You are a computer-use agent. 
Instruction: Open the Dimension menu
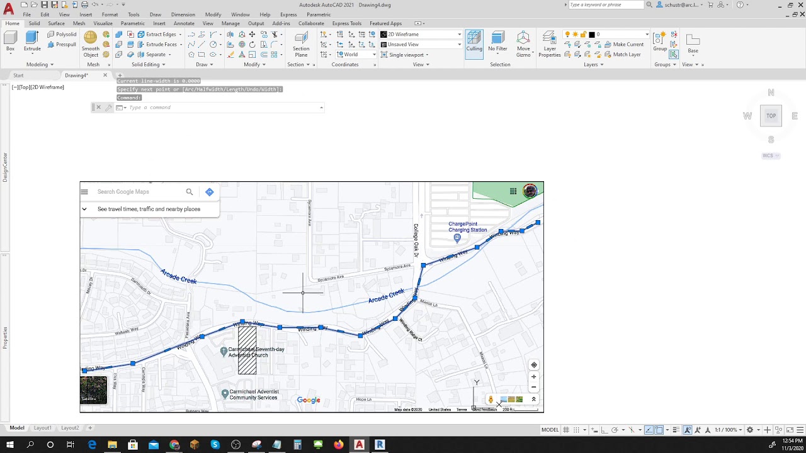pyautogui.click(x=183, y=14)
